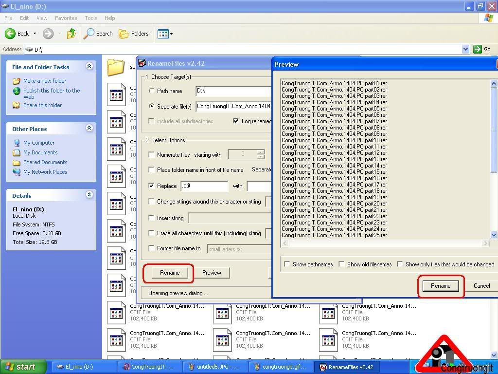Screen dimensions: 498x374
Task: Select the Path name radio button
Action: tap(152, 91)
